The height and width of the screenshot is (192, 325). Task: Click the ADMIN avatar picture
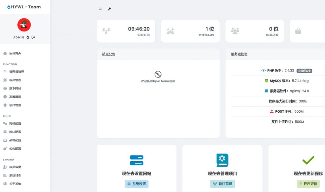24,24
